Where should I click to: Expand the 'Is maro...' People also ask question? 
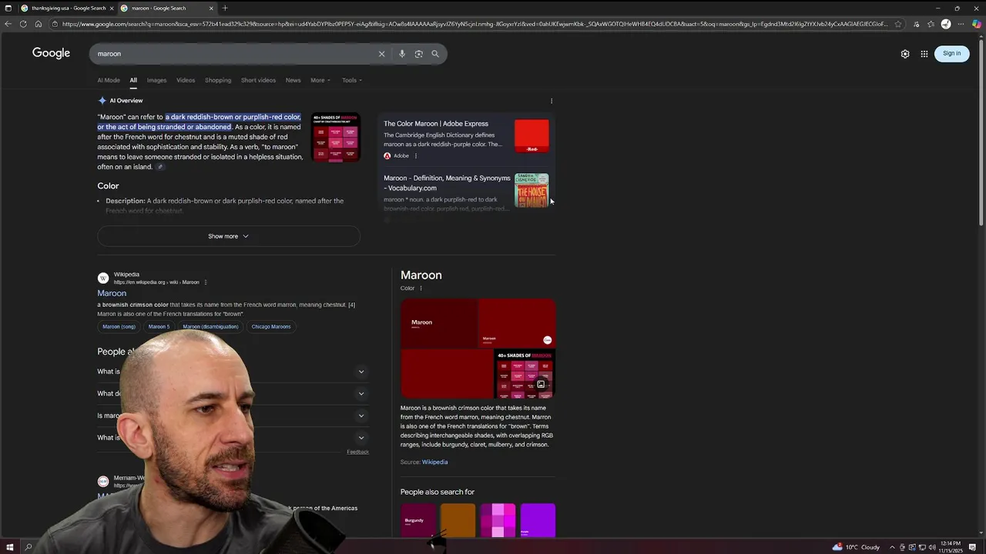click(x=233, y=415)
